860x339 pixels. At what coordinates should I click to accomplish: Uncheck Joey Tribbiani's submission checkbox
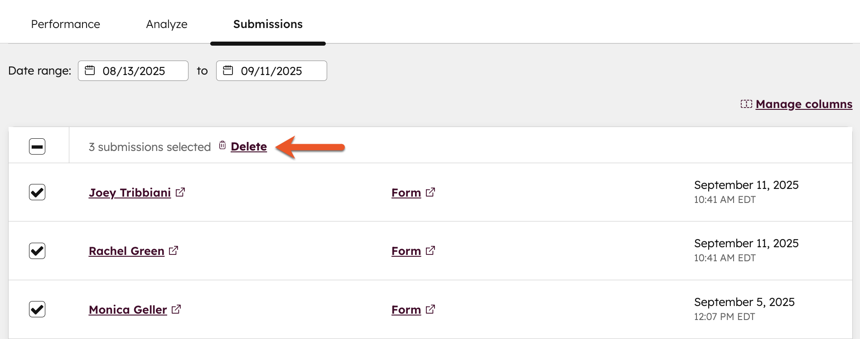(37, 192)
